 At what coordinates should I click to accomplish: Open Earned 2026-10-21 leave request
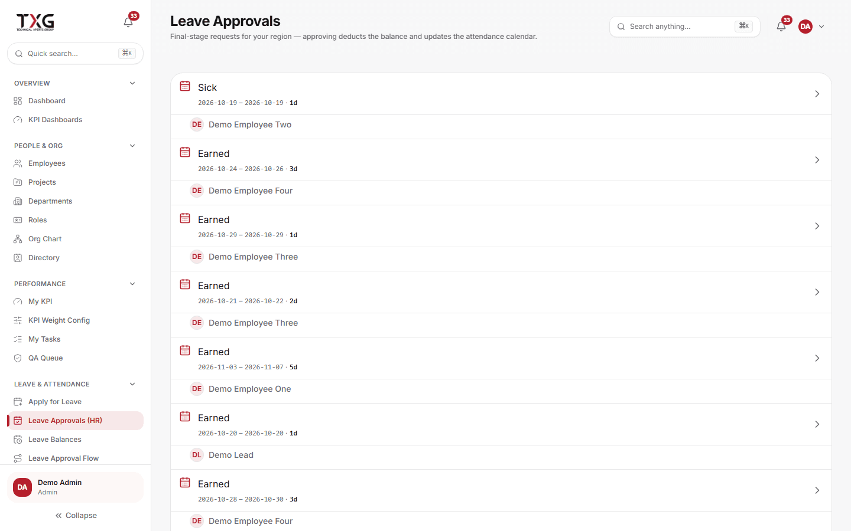click(501, 292)
